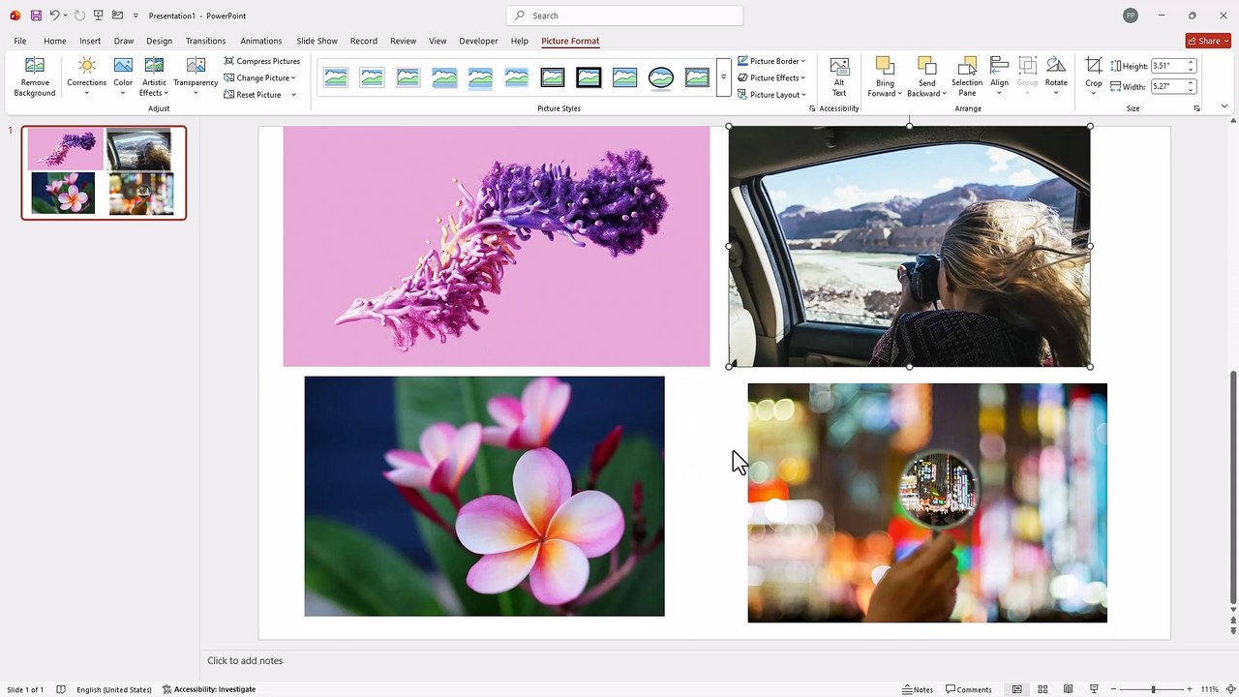Switch to Slide Sorter view
This screenshot has width=1239, height=697.
coord(1043,689)
